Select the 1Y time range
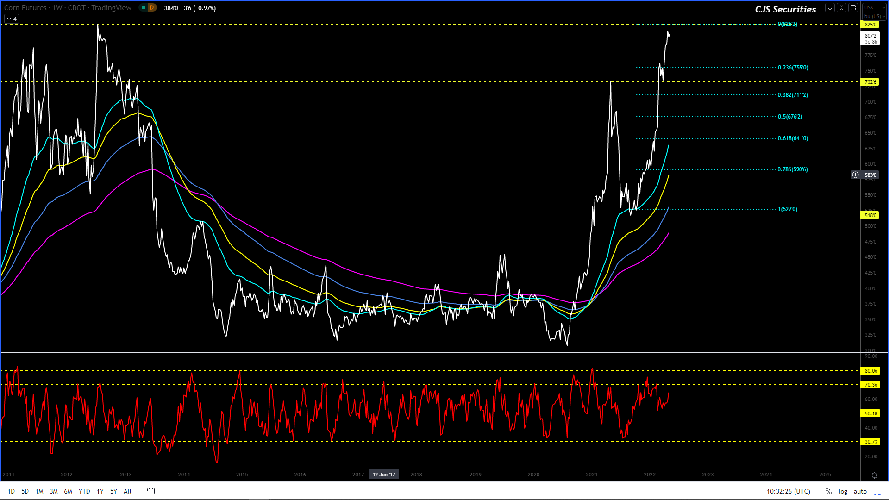The width and height of the screenshot is (889, 500). (100, 491)
